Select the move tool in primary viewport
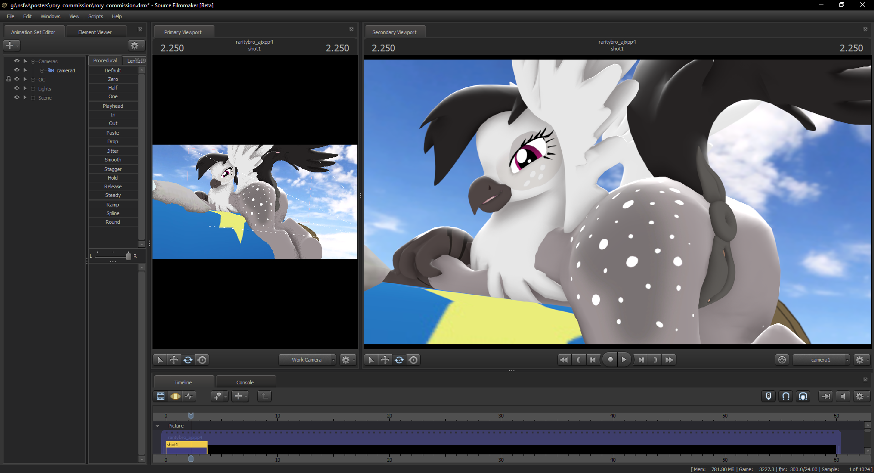 coord(174,360)
